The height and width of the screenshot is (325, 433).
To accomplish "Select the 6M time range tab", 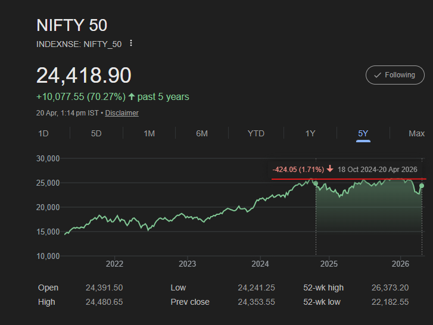I will (x=202, y=133).
